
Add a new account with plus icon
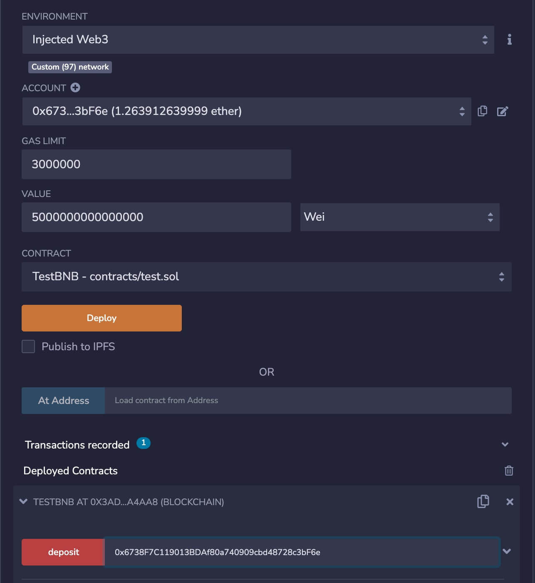coord(75,88)
